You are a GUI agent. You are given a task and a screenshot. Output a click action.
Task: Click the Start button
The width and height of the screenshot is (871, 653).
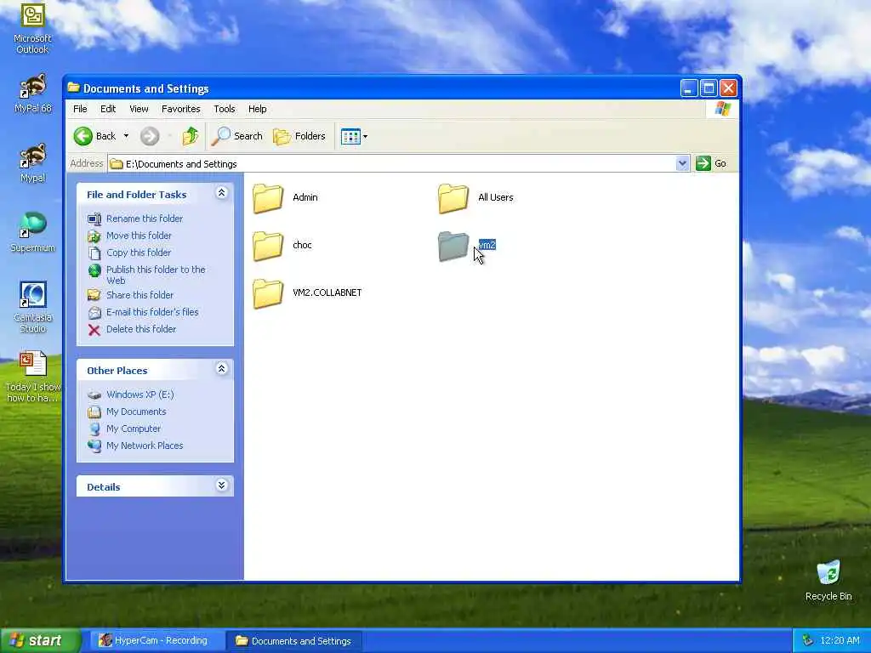(40, 640)
